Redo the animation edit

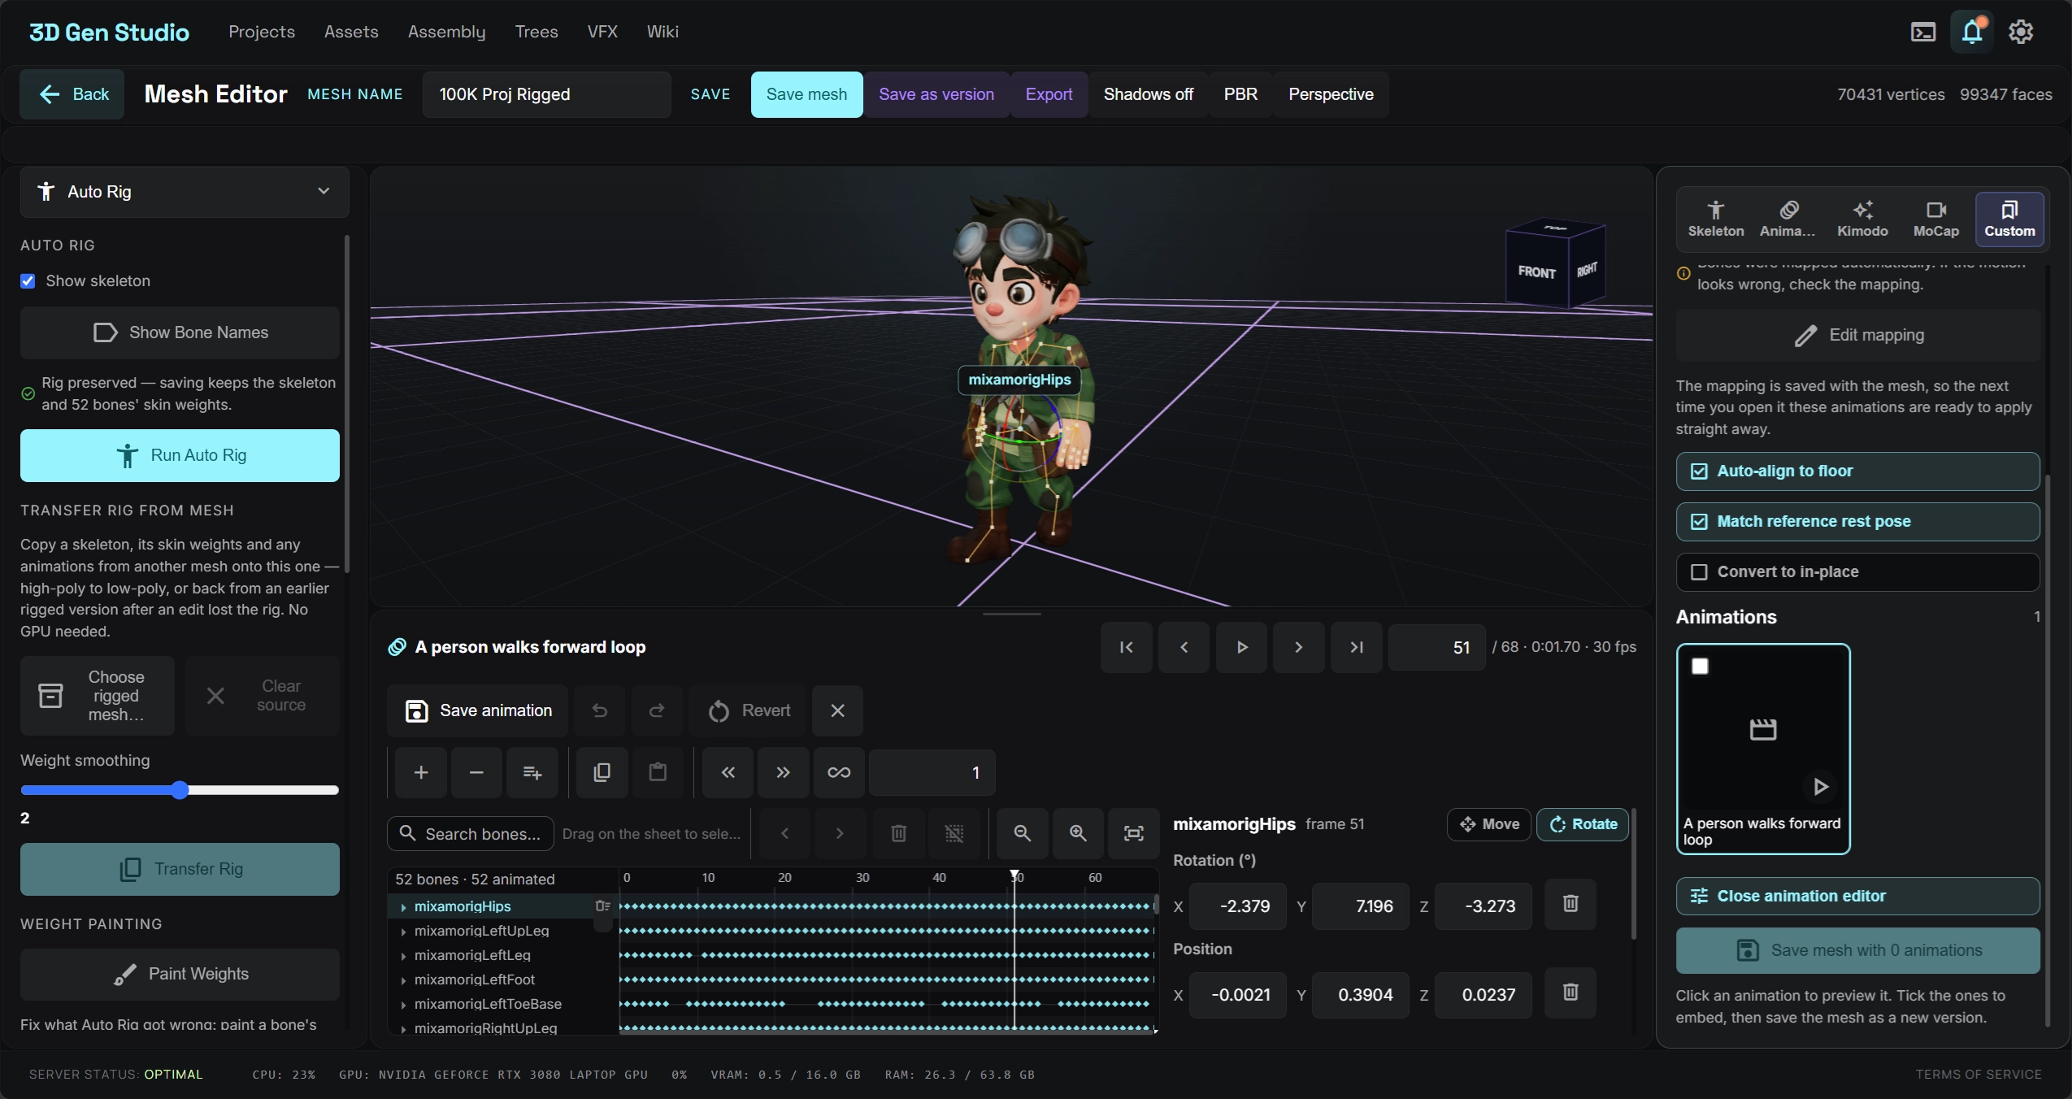click(x=657, y=710)
